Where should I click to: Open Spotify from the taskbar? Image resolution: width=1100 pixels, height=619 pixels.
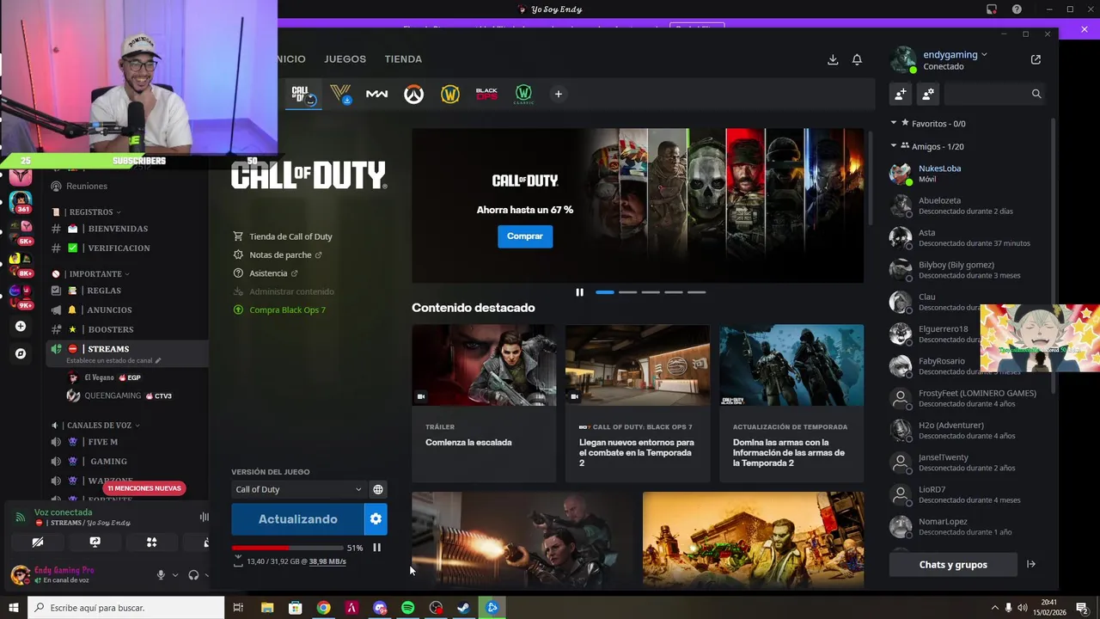(407, 608)
